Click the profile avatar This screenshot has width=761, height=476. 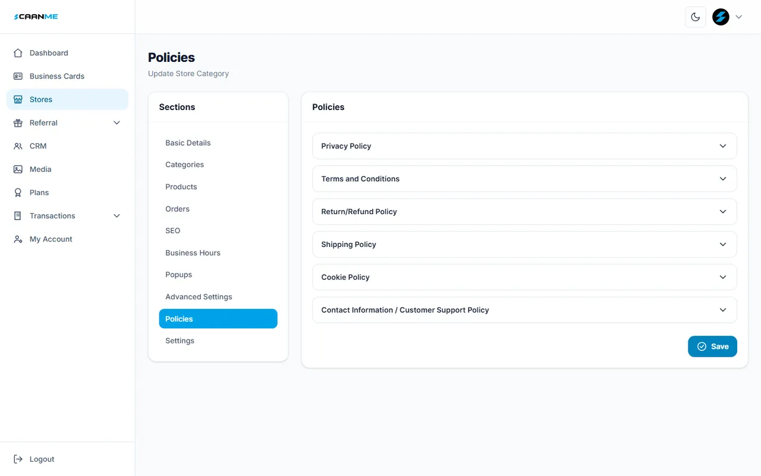721,17
